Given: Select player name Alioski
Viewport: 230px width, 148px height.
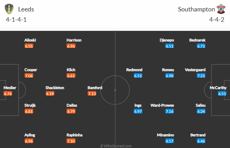Looking at the screenshot, I should 30,40.
